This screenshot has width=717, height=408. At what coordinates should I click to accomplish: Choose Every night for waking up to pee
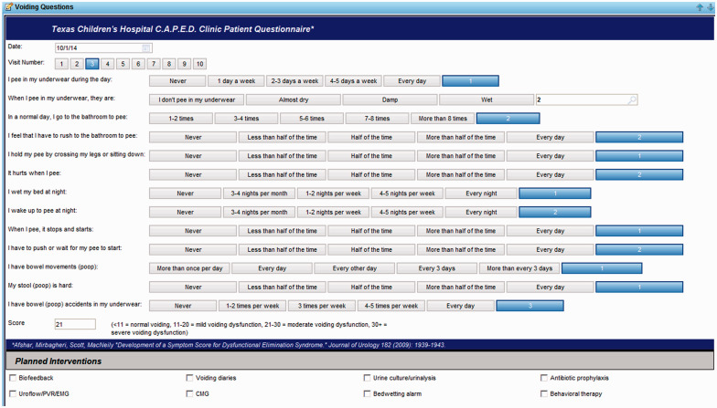coord(481,212)
